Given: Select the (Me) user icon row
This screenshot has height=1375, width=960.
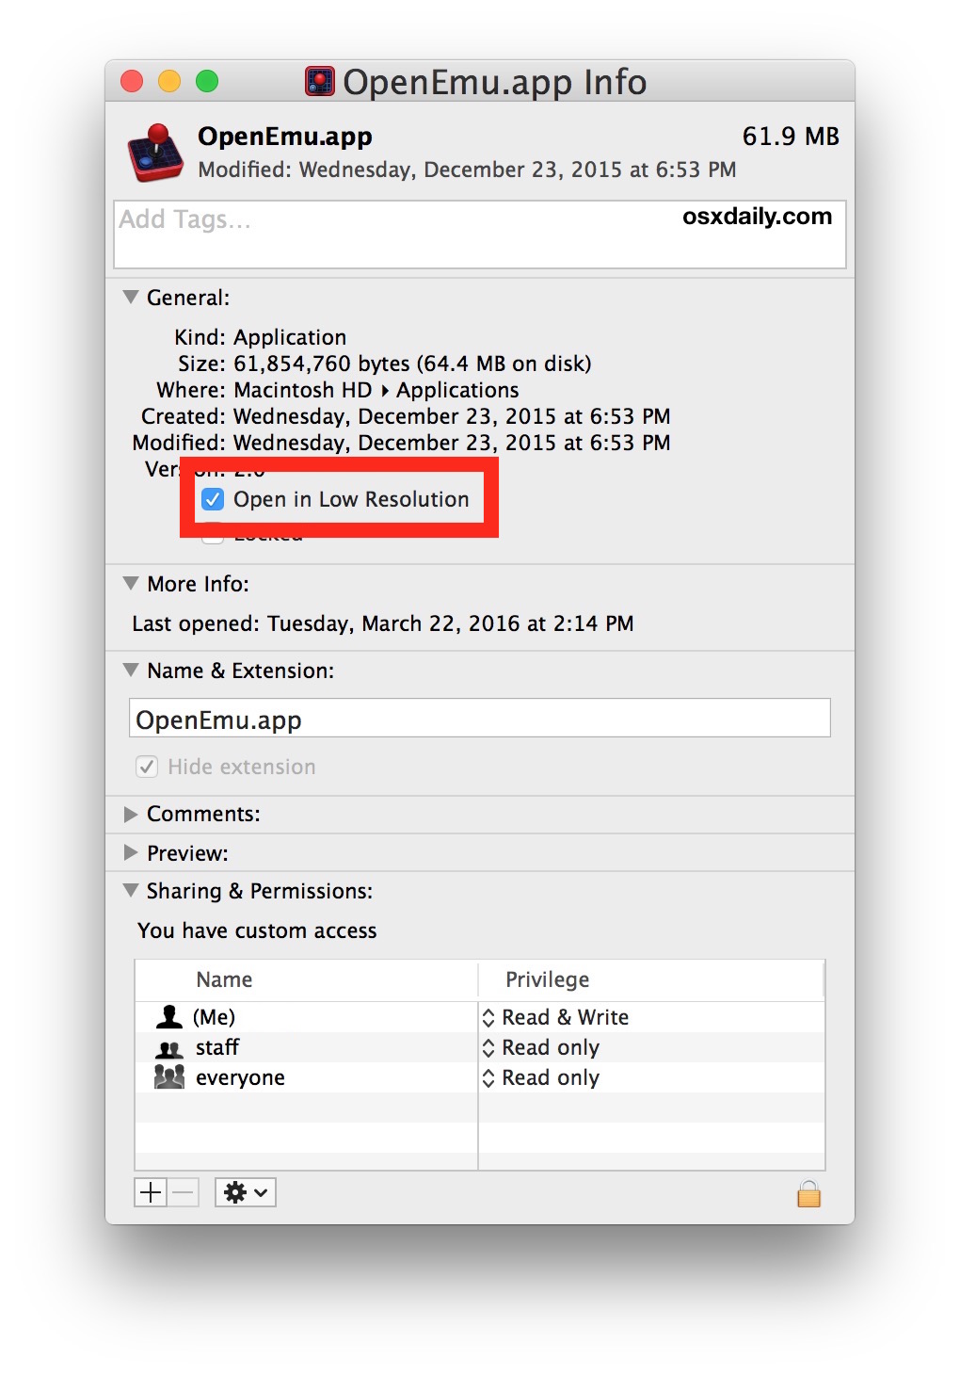Looking at the screenshot, I should (x=169, y=1017).
